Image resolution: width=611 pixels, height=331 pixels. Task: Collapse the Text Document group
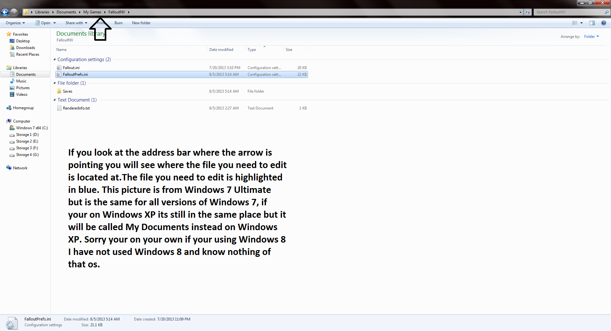(54, 100)
